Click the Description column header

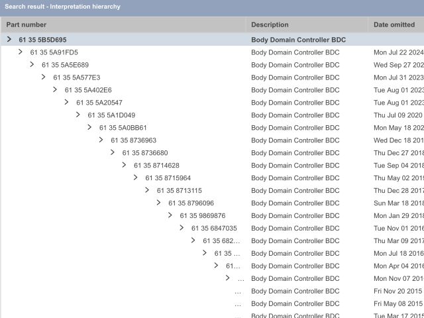[270, 25]
